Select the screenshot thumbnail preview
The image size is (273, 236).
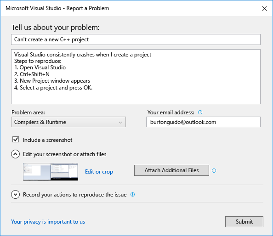51,172
